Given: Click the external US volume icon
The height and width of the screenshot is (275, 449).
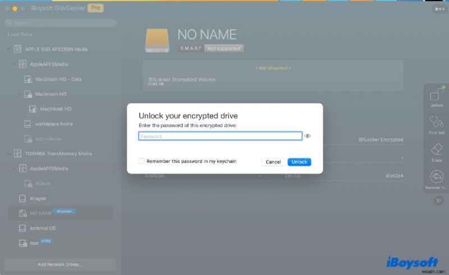Looking at the screenshot, I should [22, 228].
